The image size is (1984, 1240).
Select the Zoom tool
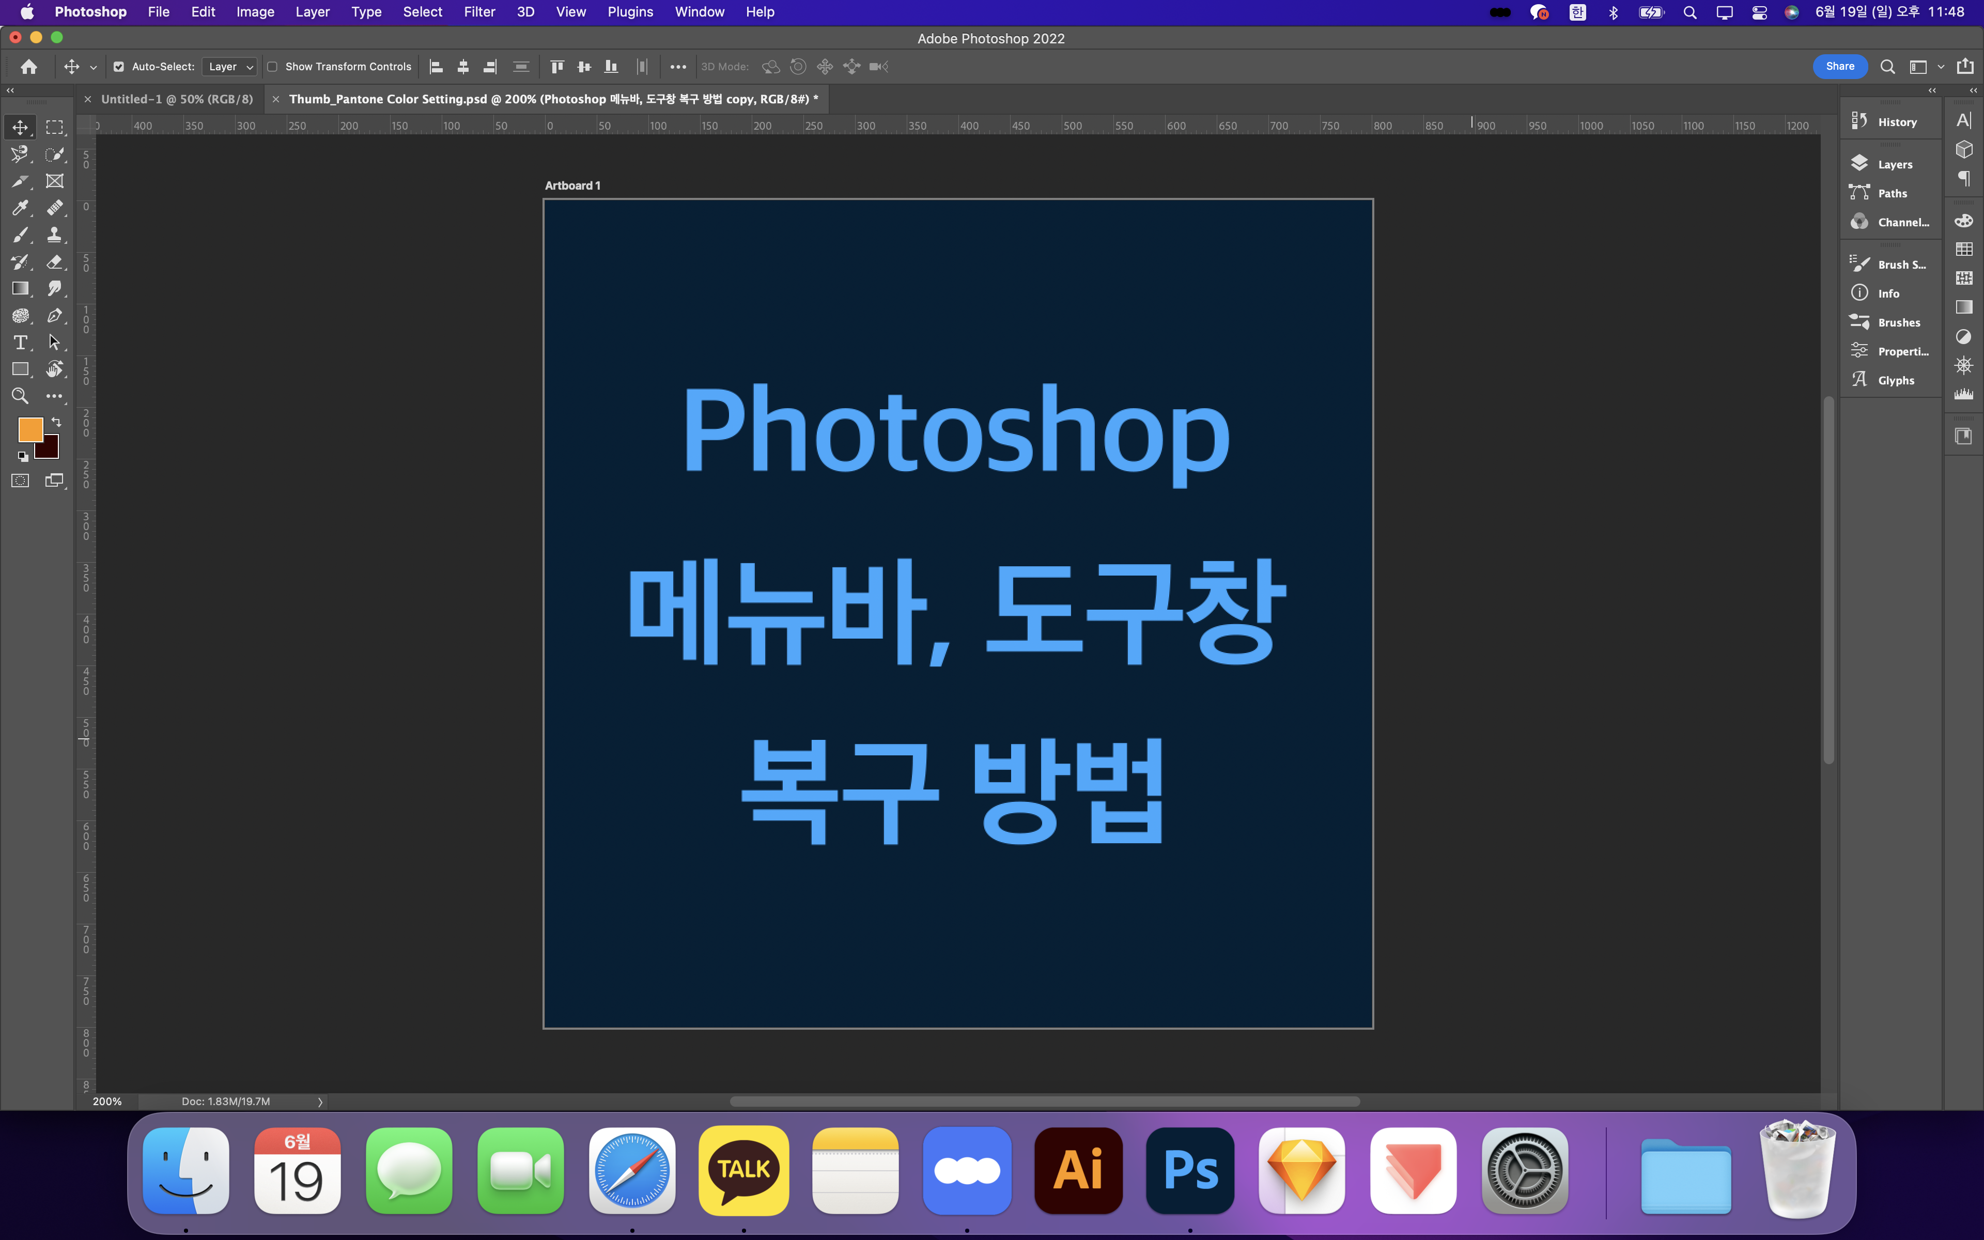point(20,396)
